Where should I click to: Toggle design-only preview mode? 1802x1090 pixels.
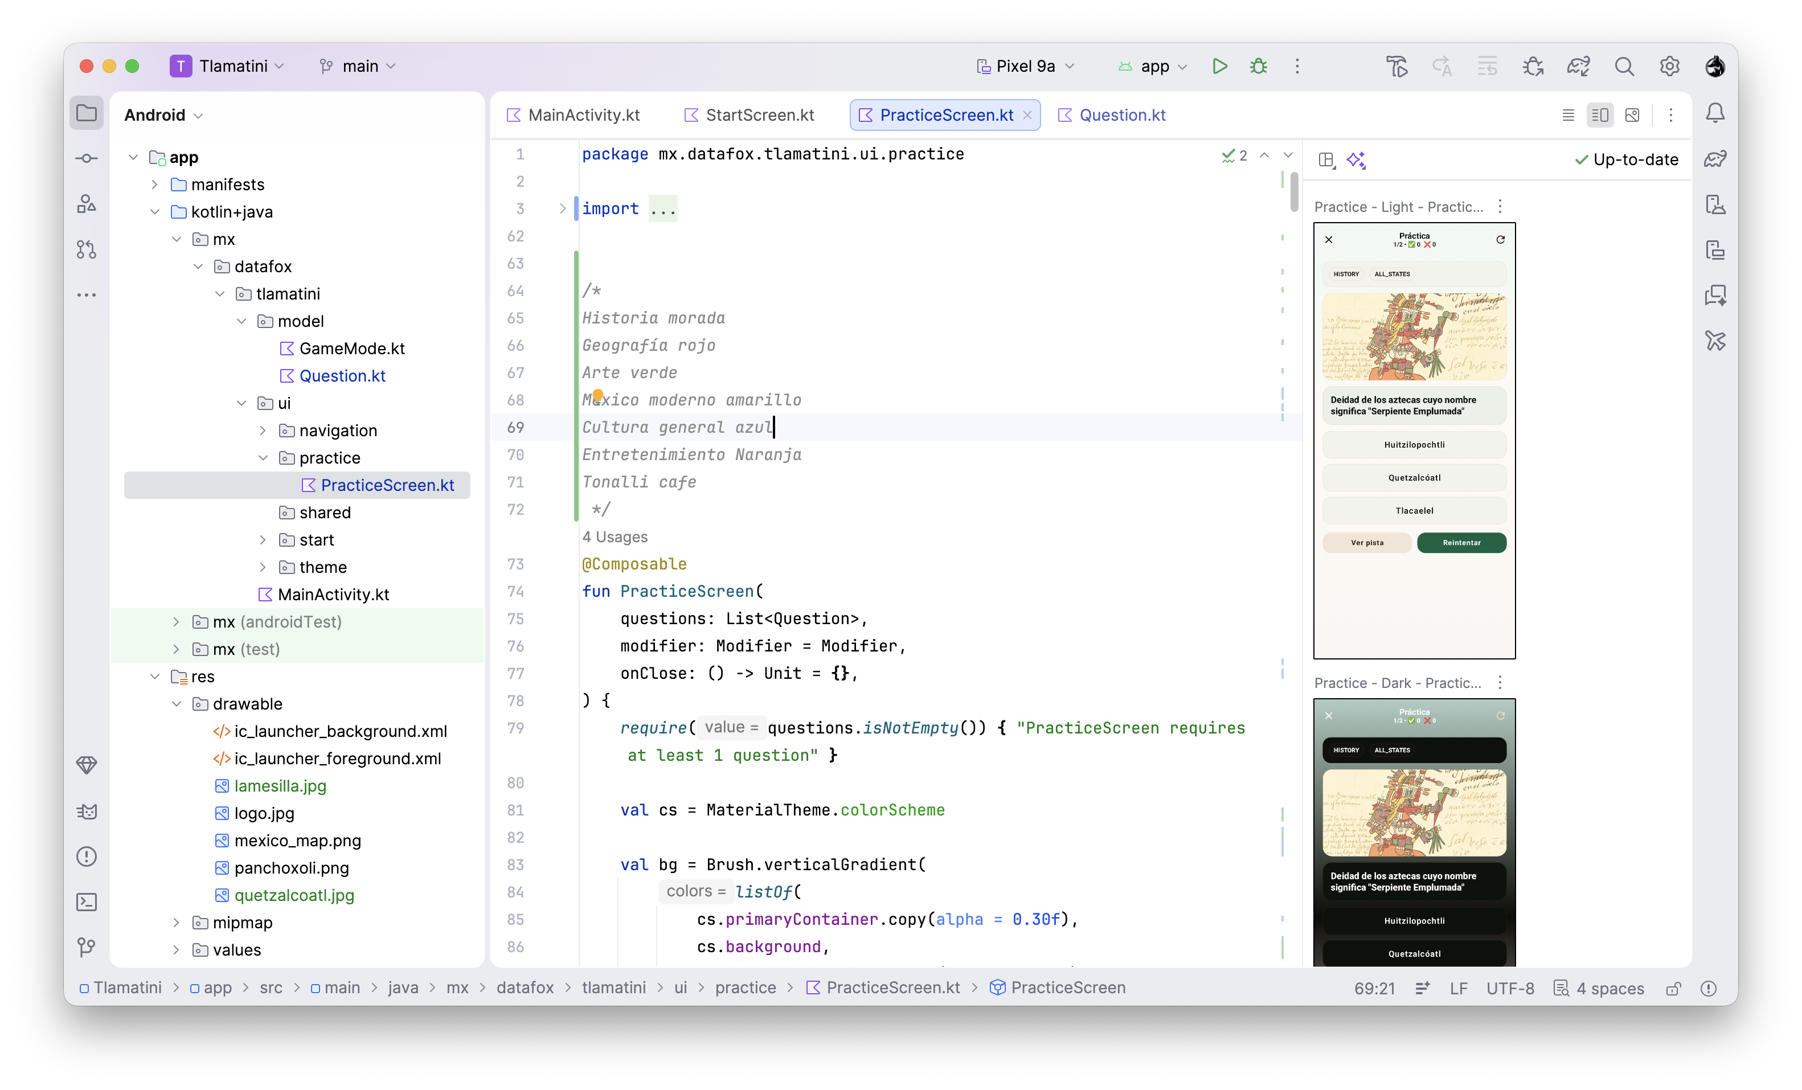1633,115
